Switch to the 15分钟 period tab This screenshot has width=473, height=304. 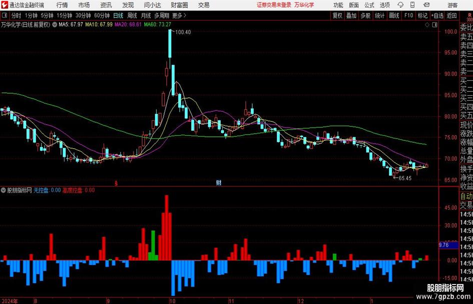65,15
